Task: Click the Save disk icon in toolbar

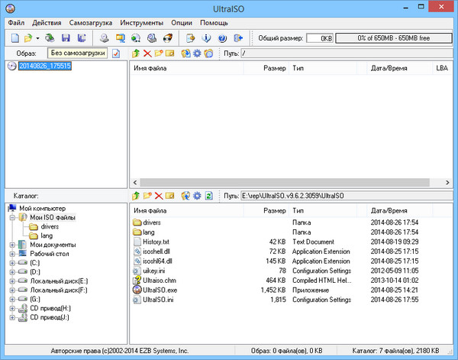Action: point(66,37)
